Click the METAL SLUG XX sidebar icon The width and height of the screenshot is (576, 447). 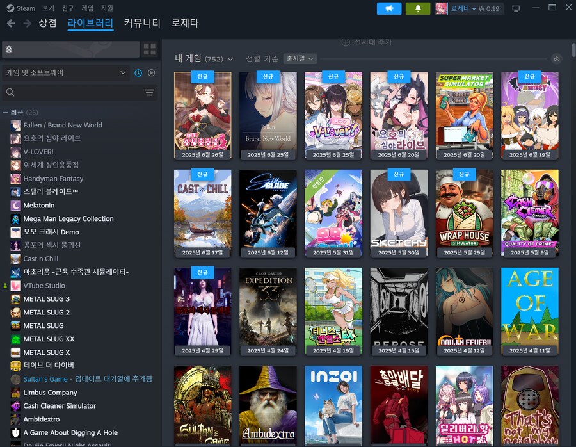[15, 339]
